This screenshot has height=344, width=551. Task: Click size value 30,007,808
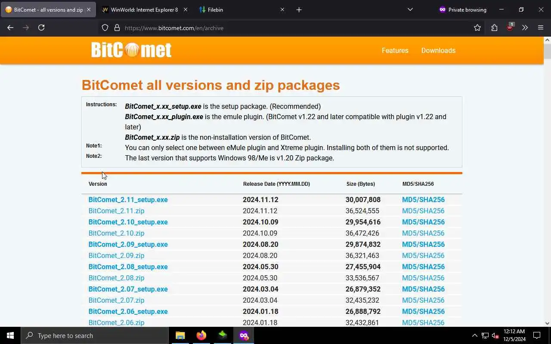click(x=363, y=200)
